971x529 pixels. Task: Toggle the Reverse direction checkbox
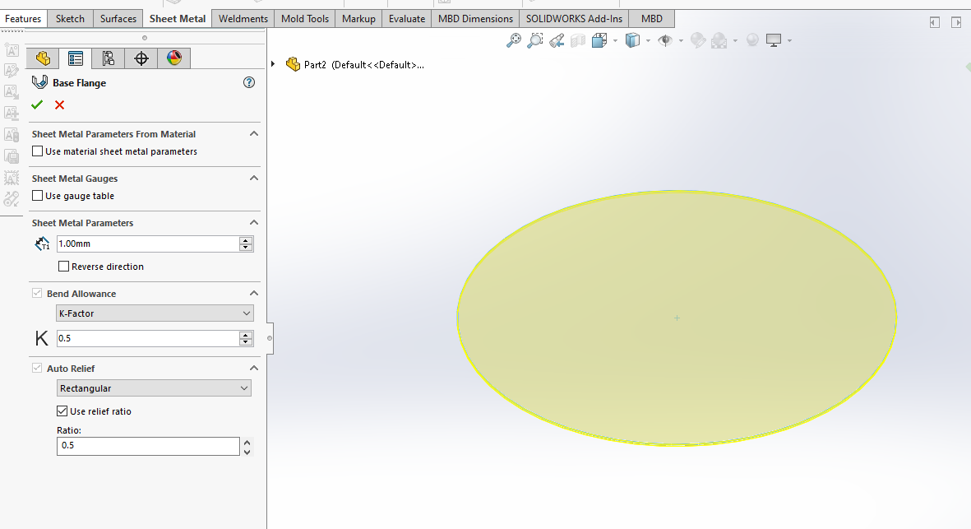[x=64, y=267]
